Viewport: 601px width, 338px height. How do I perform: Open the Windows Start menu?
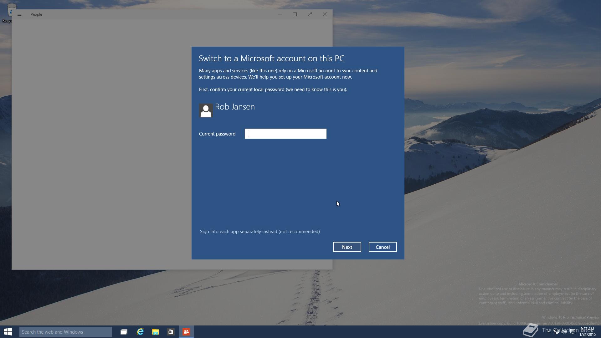point(8,332)
